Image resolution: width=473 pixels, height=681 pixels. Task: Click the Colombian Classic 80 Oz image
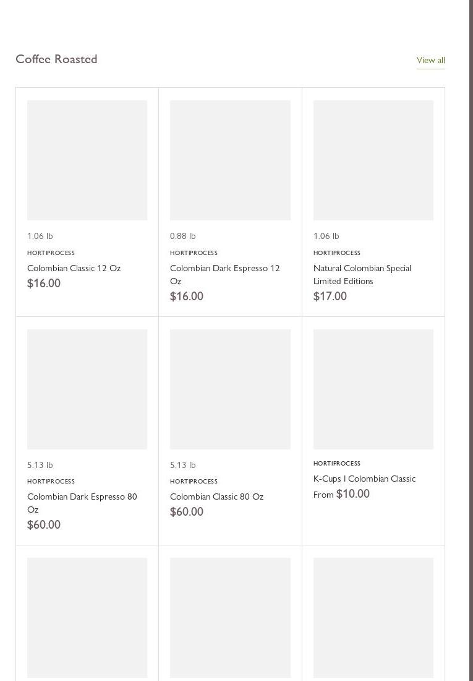(x=230, y=389)
